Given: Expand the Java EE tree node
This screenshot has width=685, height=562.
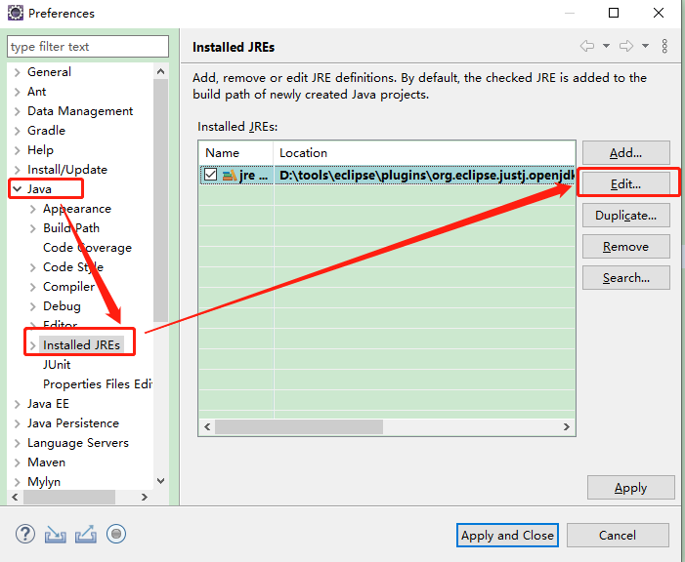Looking at the screenshot, I should [x=17, y=404].
